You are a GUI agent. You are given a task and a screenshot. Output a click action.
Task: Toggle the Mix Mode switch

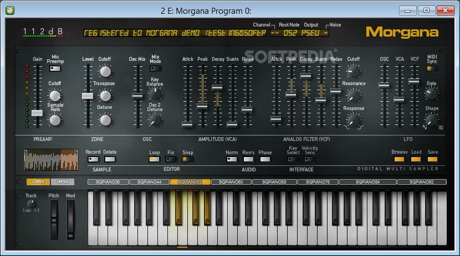(x=155, y=69)
